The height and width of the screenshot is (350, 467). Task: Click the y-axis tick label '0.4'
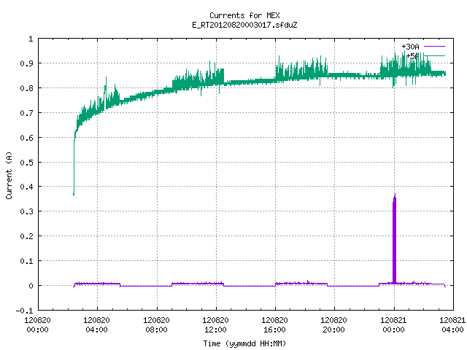[26, 187]
